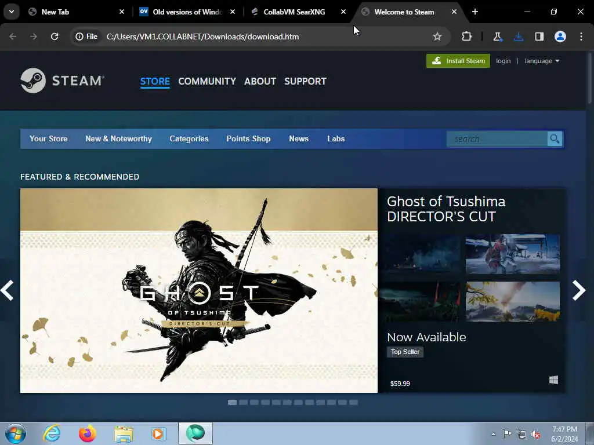Open the Chrome downloads icon
Viewport: 594px width, 445px height.
point(519,37)
